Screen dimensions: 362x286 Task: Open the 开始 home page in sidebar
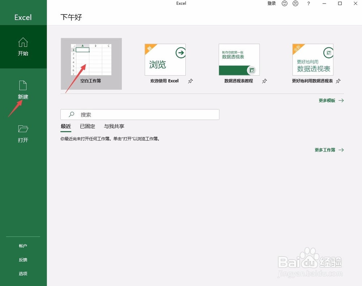23,47
